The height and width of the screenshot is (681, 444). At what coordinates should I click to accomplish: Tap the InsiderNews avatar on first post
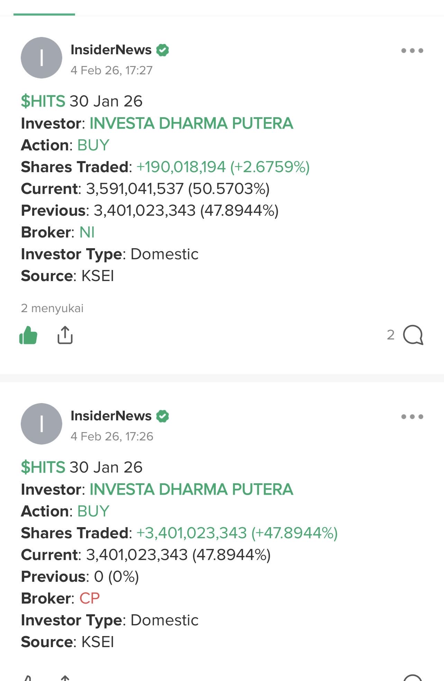(x=41, y=58)
